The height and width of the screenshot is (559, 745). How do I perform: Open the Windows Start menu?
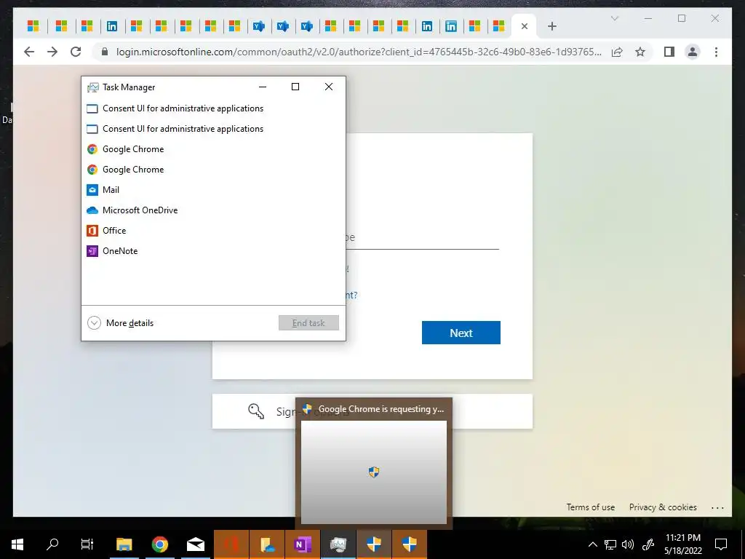[17, 544]
